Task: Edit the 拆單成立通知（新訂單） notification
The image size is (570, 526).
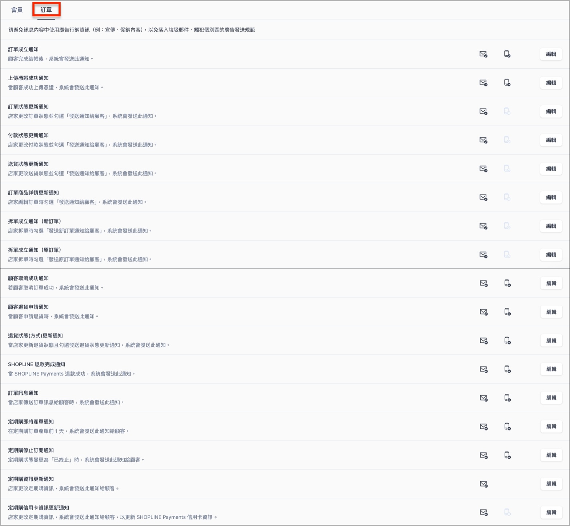Action: tap(551, 226)
